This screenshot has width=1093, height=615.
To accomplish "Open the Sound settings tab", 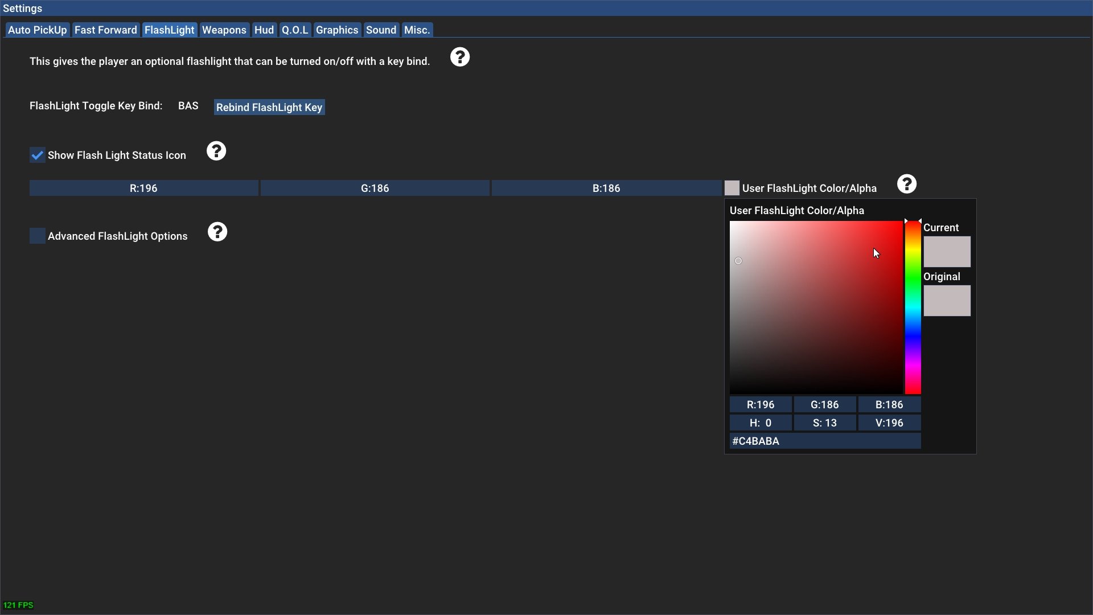I will 380,30.
